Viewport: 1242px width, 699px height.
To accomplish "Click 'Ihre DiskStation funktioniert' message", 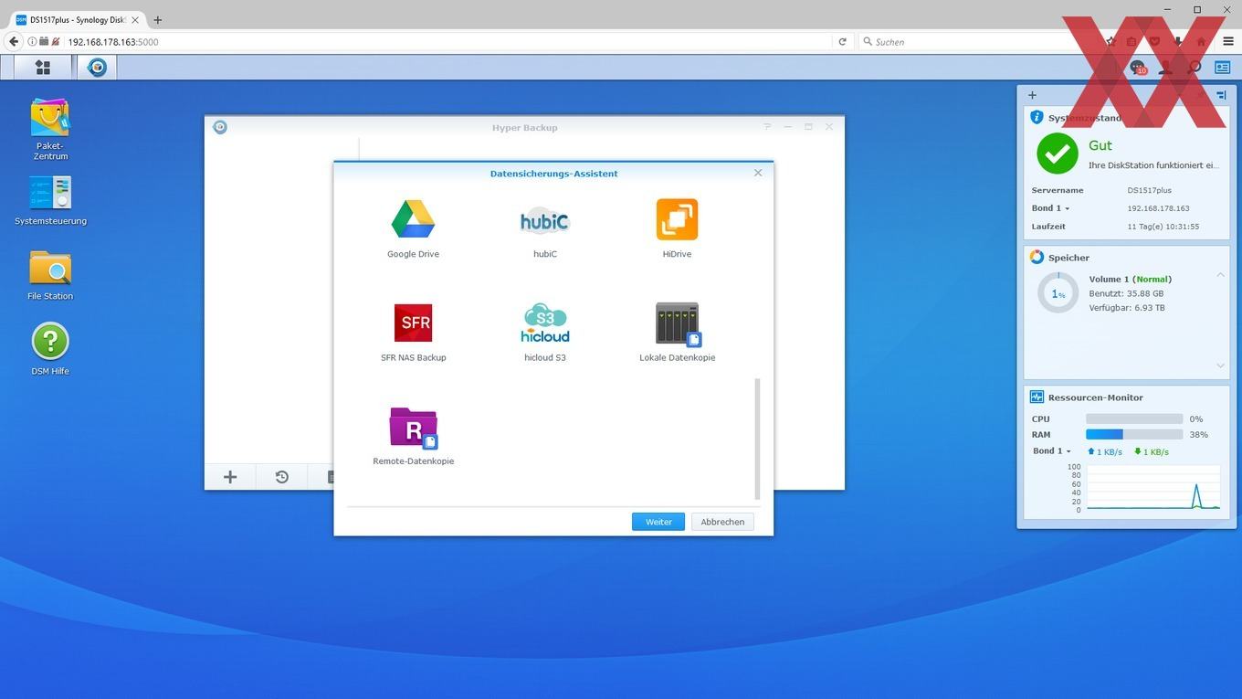I will [x=1153, y=165].
